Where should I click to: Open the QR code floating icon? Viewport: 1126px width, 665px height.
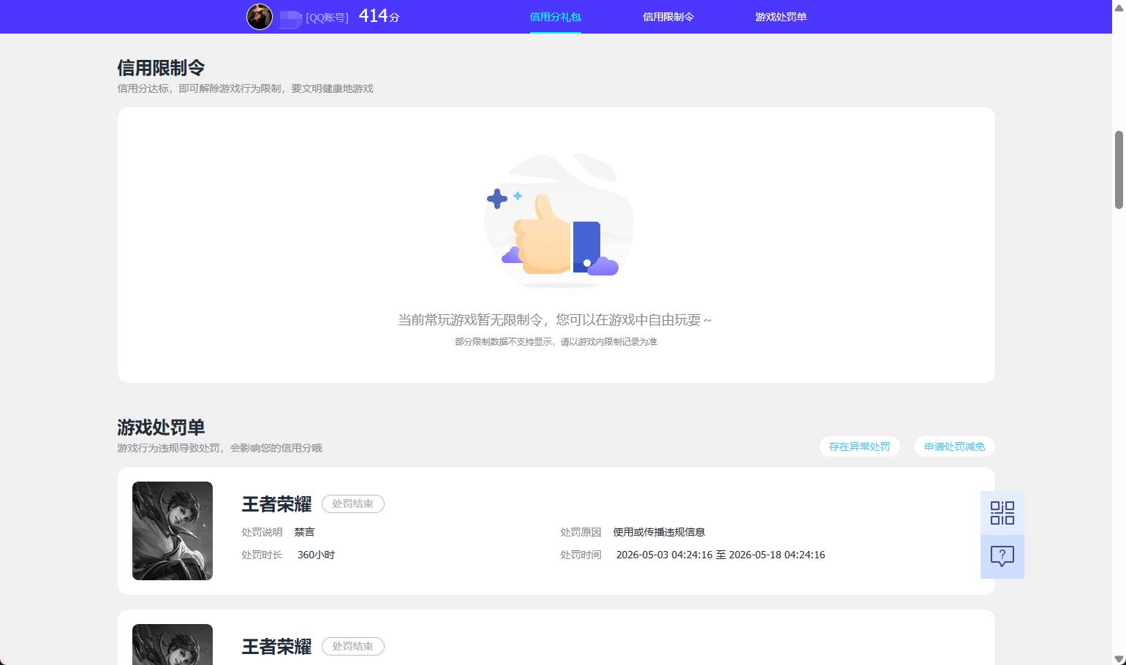1002,513
